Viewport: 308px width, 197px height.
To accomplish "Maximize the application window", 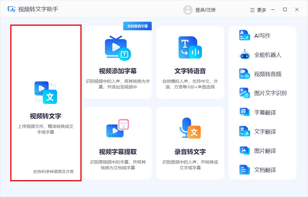I will pos(285,9).
